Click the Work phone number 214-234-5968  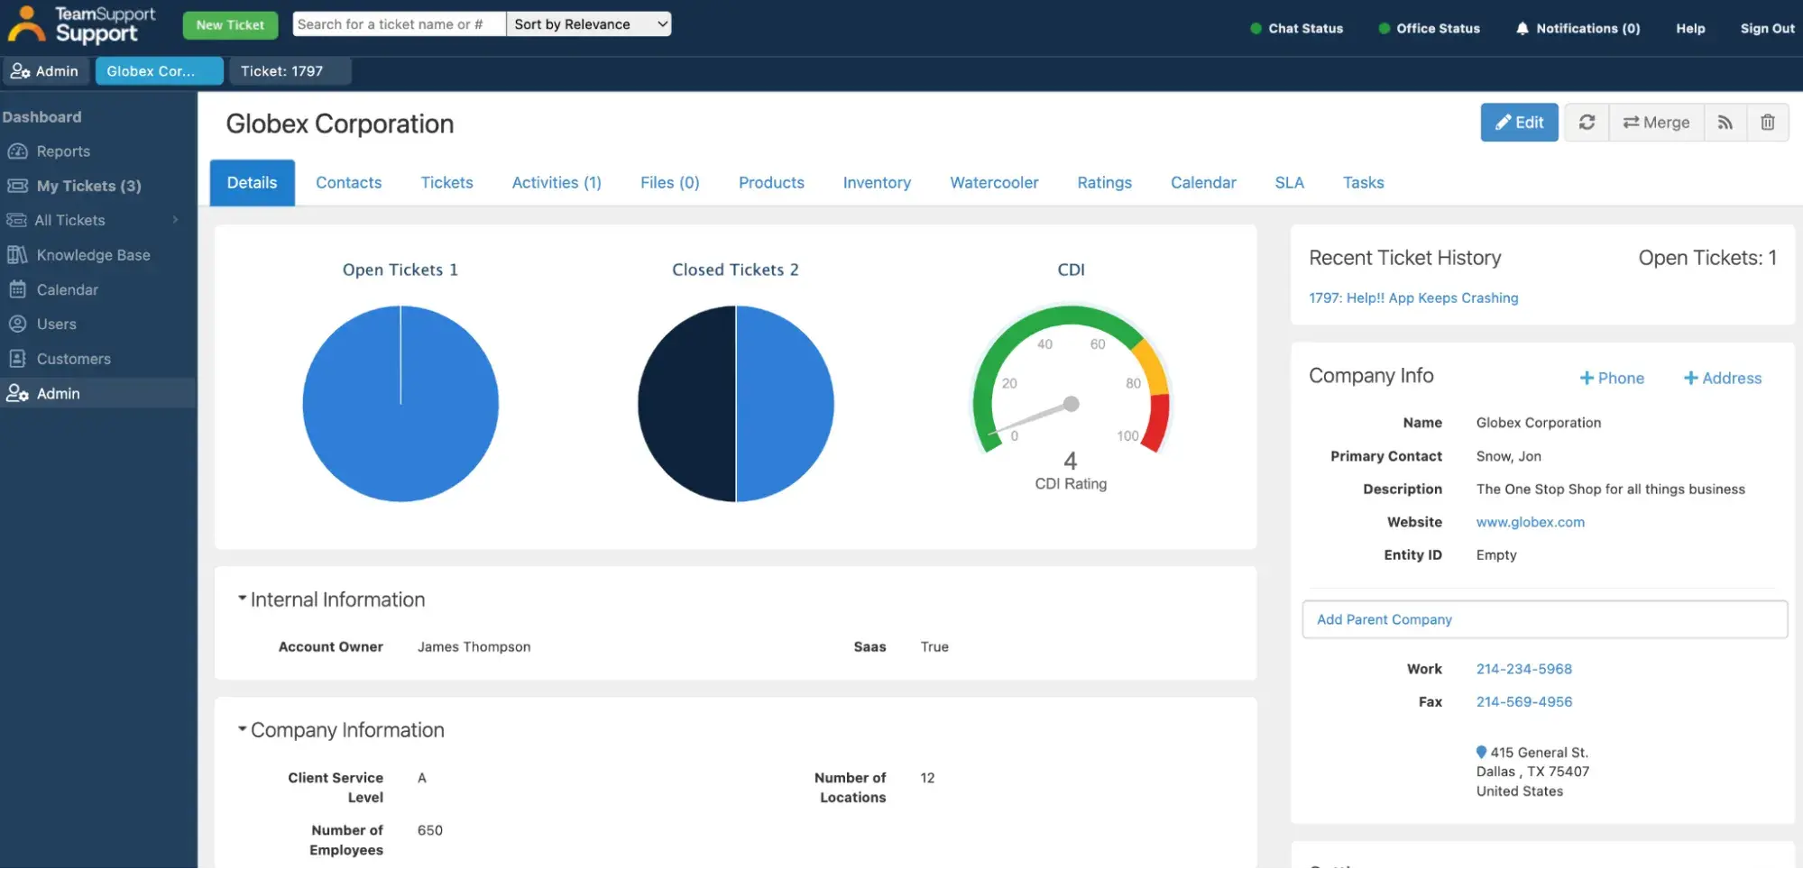click(1523, 669)
